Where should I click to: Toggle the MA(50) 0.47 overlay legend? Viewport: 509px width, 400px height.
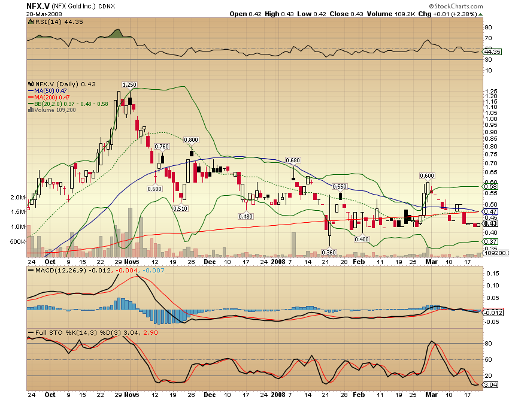click(51, 91)
